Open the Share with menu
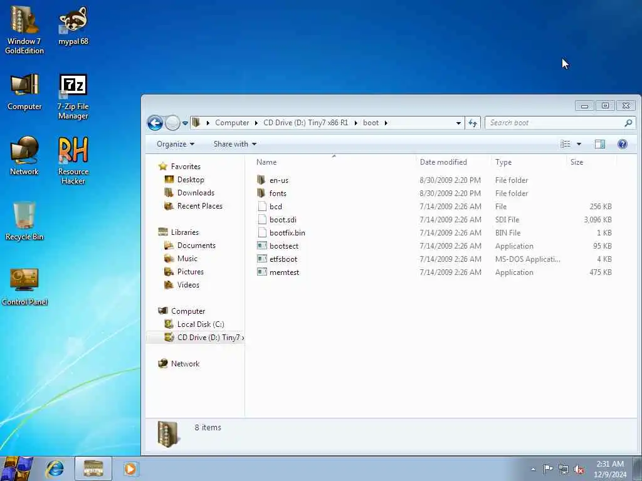 (x=235, y=144)
